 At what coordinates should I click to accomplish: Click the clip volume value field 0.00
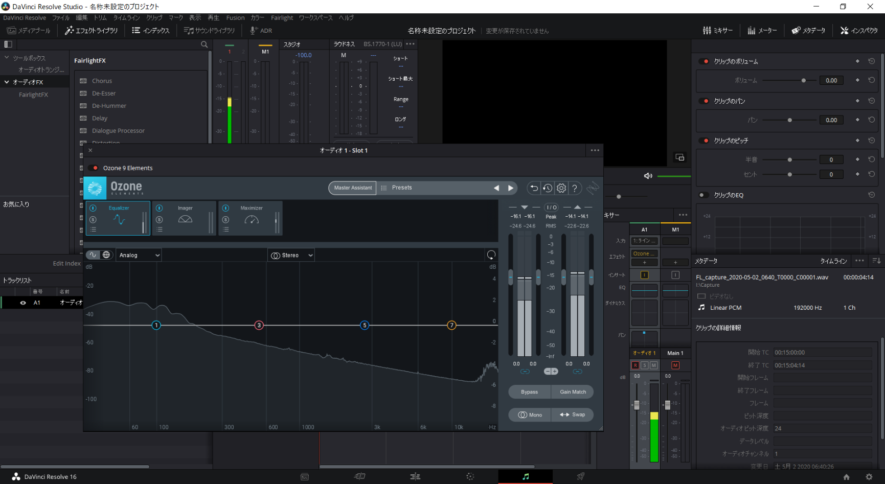pyautogui.click(x=831, y=80)
